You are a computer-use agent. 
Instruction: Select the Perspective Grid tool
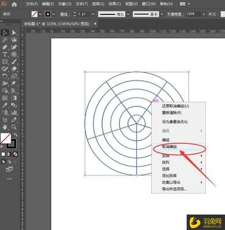[14, 91]
